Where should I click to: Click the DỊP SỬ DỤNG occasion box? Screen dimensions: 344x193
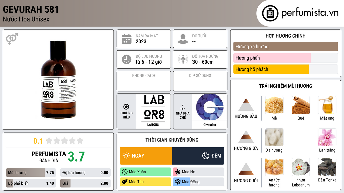(x=200, y=81)
